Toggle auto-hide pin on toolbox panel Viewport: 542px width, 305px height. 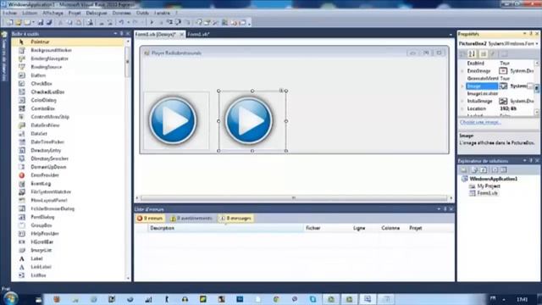(x=121, y=34)
